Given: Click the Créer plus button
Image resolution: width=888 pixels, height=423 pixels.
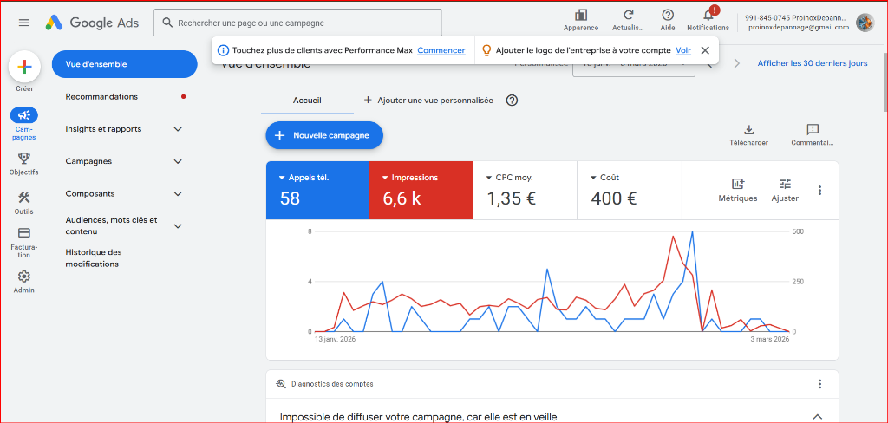Looking at the screenshot, I should tap(24, 66).
